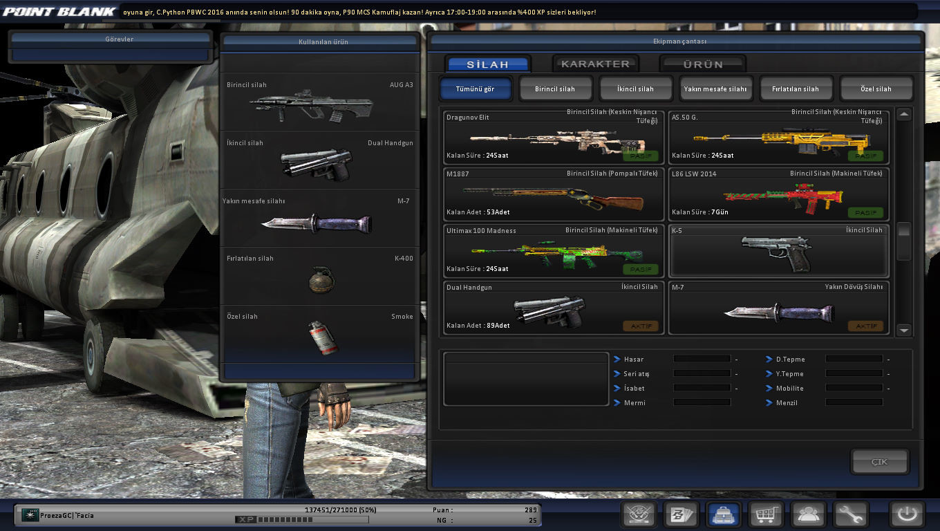
Task: Select the M-7 knife card in the bag
Action: click(779, 308)
